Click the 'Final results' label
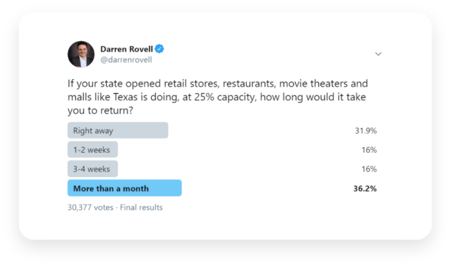This screenshot has height=266, width=452. (x=141, y=207)
